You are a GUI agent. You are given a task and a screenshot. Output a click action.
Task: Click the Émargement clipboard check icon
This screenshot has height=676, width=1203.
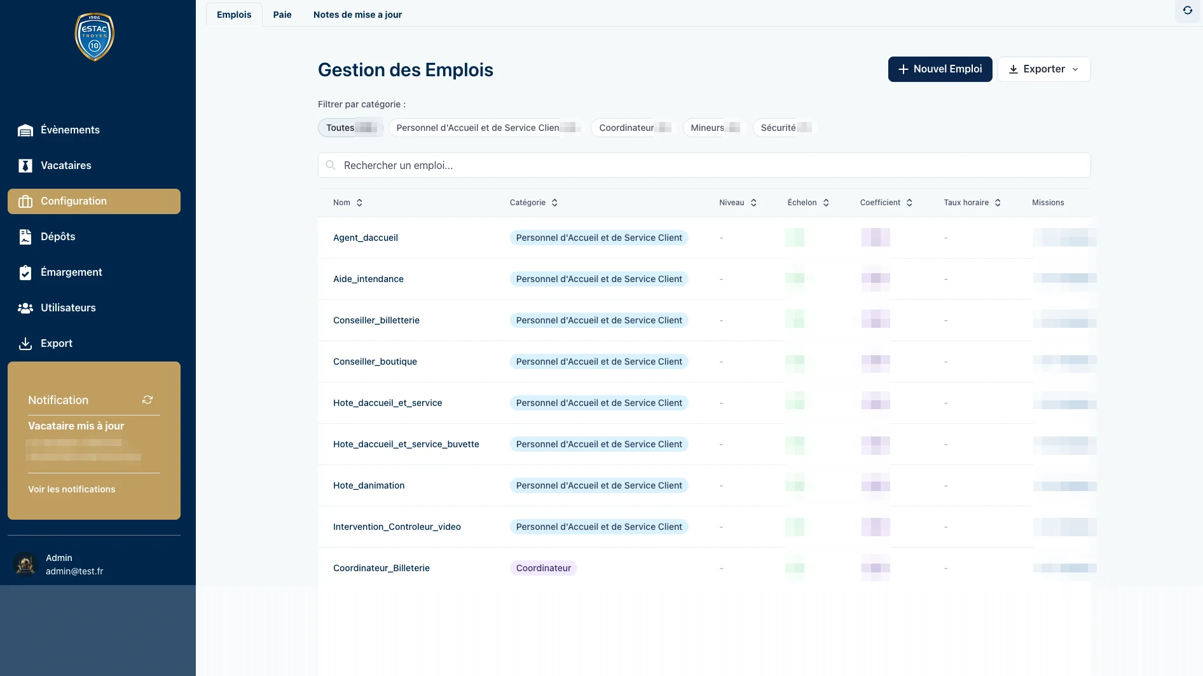(x=25, y=273)
